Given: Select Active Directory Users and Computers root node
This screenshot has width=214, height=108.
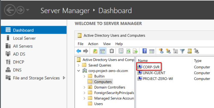Looking at the screenshot, I should [x=108, y=60].
